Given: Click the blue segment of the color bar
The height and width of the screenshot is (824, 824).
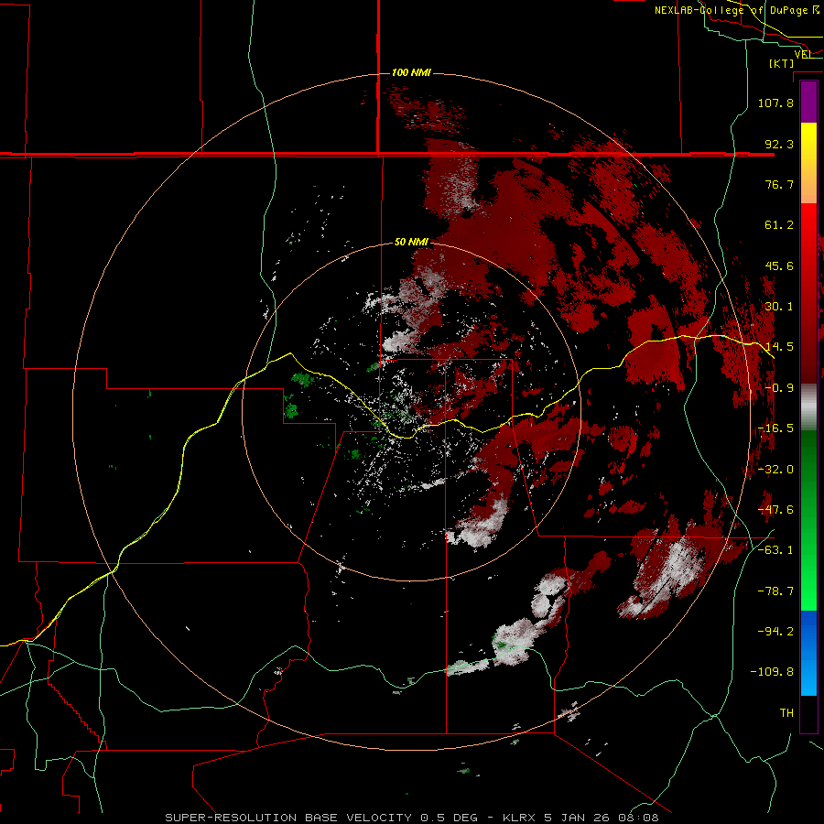Looking at the screenshot, I should (808, 653).
